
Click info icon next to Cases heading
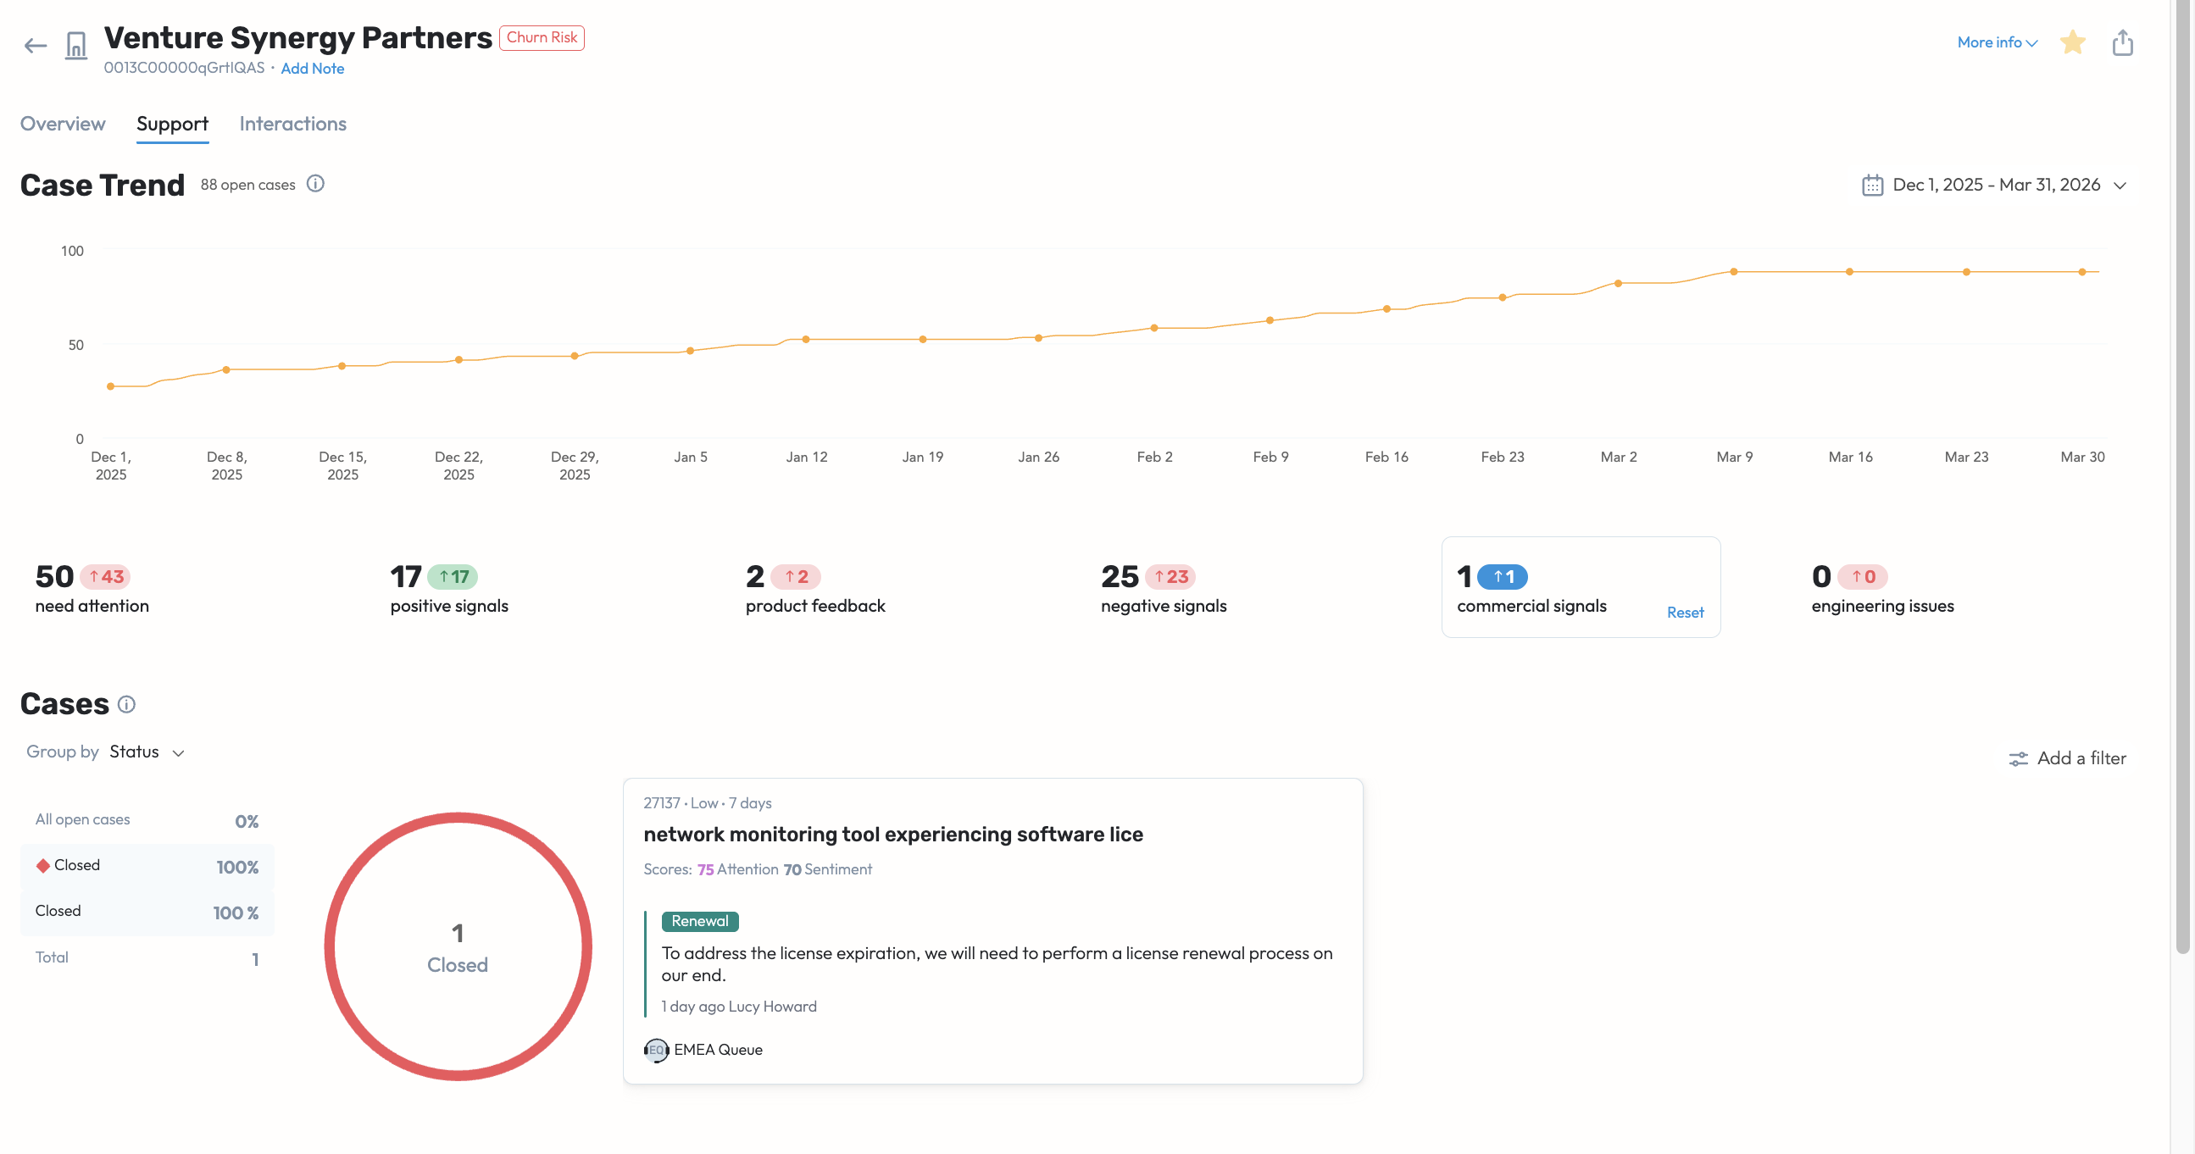(x=126, y=704)
